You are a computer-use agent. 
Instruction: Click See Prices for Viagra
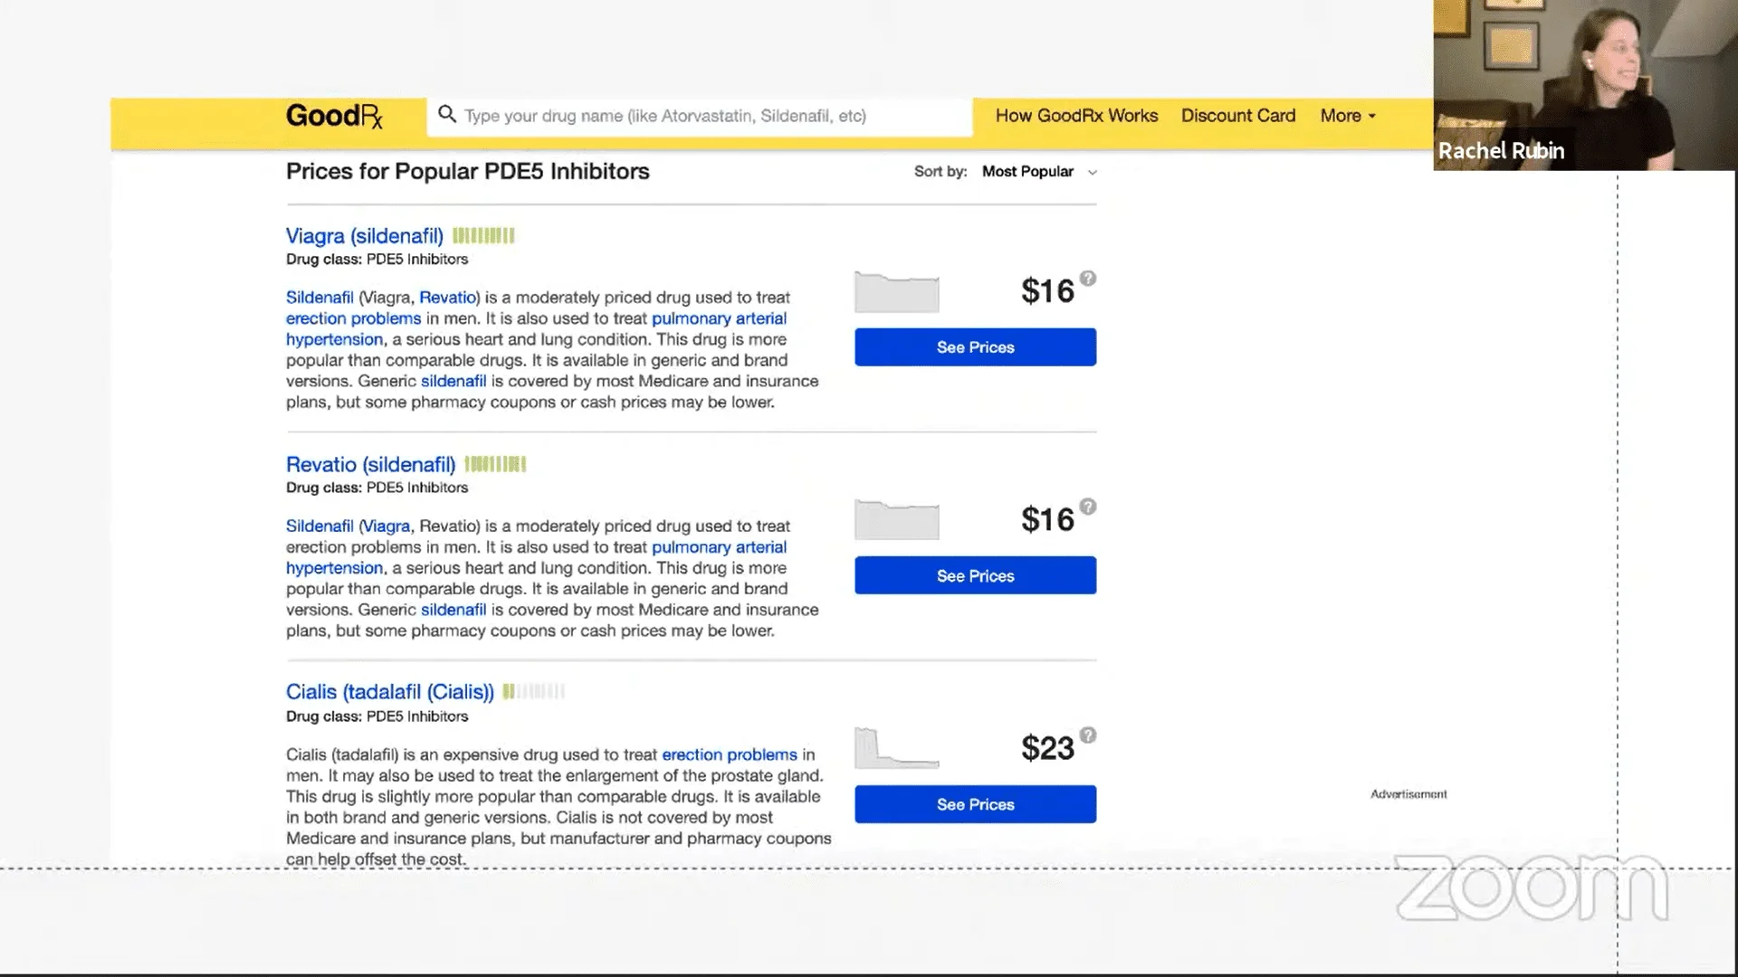(x=975, y=347)
